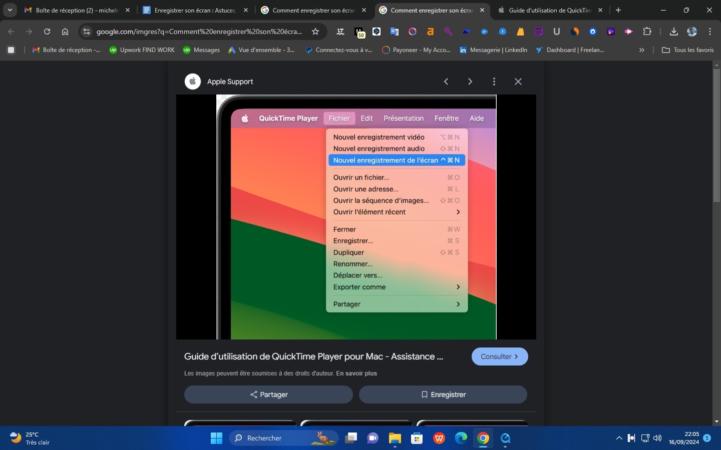Open the Messagerie LinkedIn bookmark
Screen dimensions: 721x450
tap(494, 50)
